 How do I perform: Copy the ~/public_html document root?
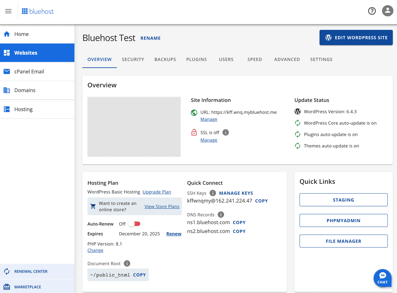click(140, 275)
